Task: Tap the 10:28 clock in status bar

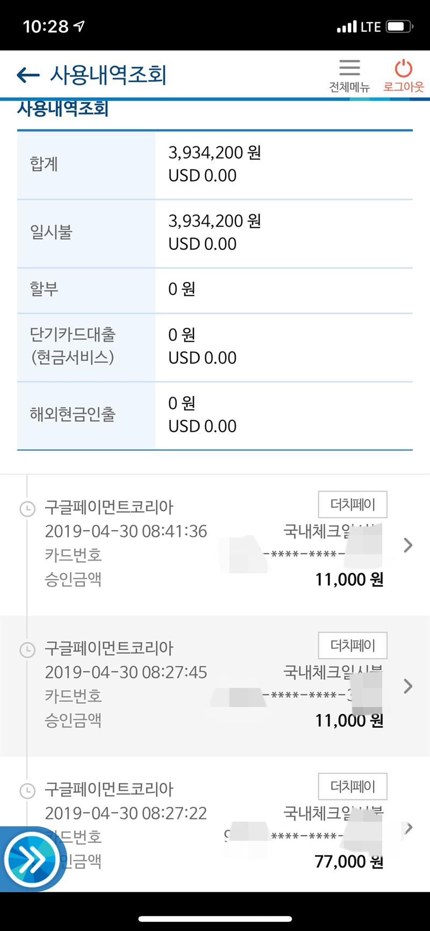Action: pos(46,27)
